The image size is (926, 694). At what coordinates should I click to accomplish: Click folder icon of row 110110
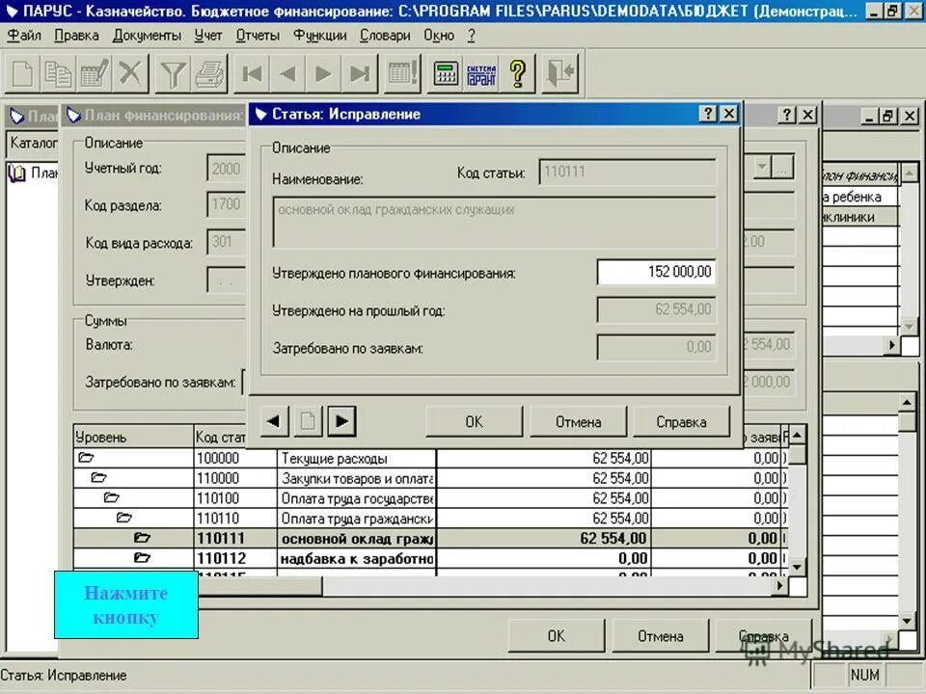click(x=124, y=518)
